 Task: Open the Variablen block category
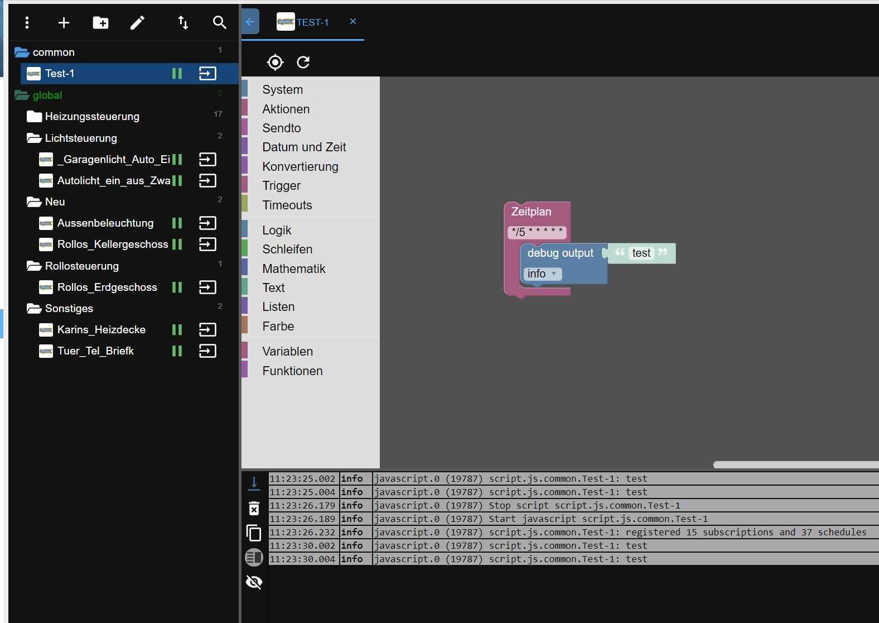coord(288,352)
